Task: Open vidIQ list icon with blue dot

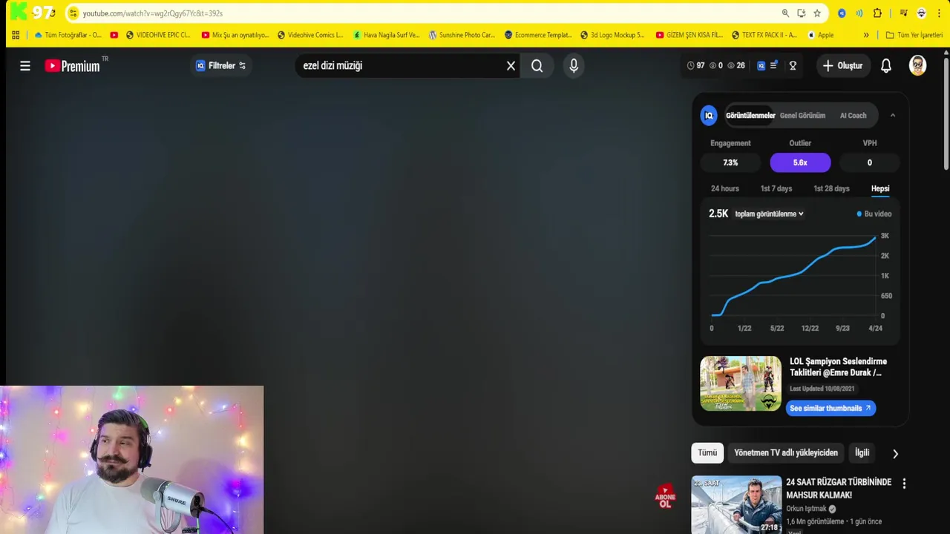Action: coord(773,65)
